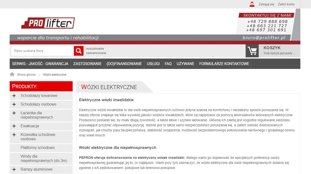Viewport: 311px width, 174px height.
Task: Click the red search magnifier button
Action: point(79,51)
